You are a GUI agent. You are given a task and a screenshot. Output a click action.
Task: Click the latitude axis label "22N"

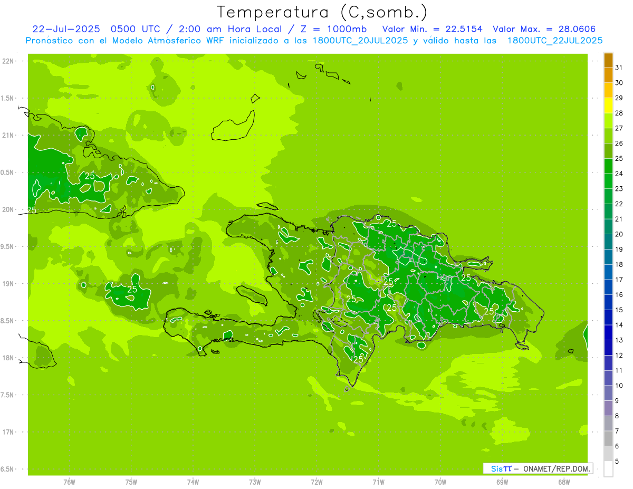pos(8,61)
